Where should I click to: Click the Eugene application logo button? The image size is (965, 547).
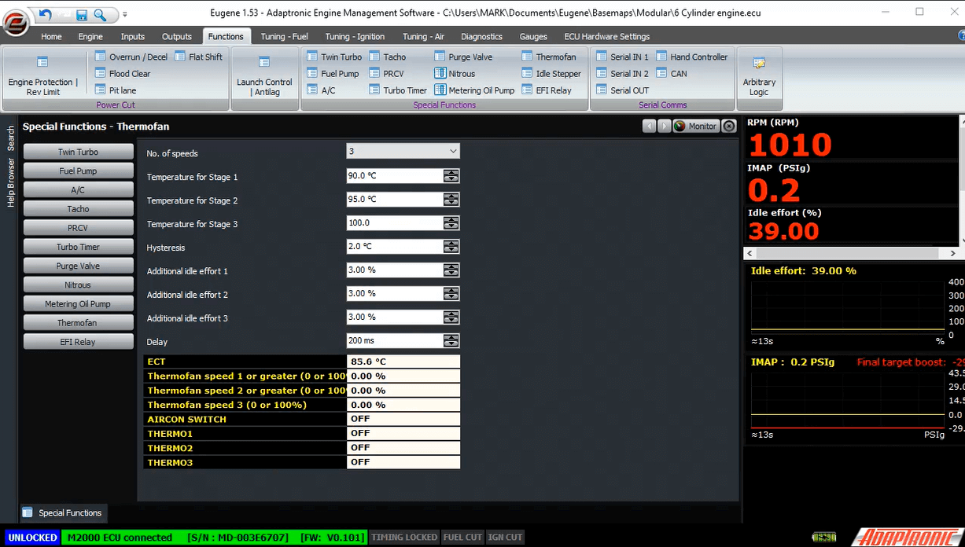pos(14,23)
